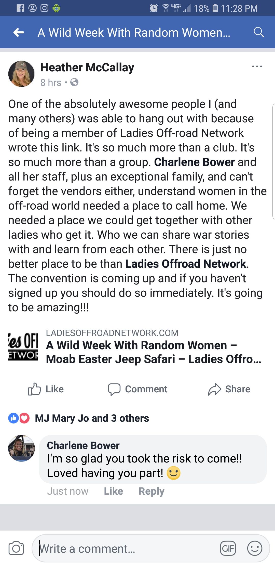Open Heather McCallay's profile picture
Screen dimensions: 275x566
tap(21, 74)
